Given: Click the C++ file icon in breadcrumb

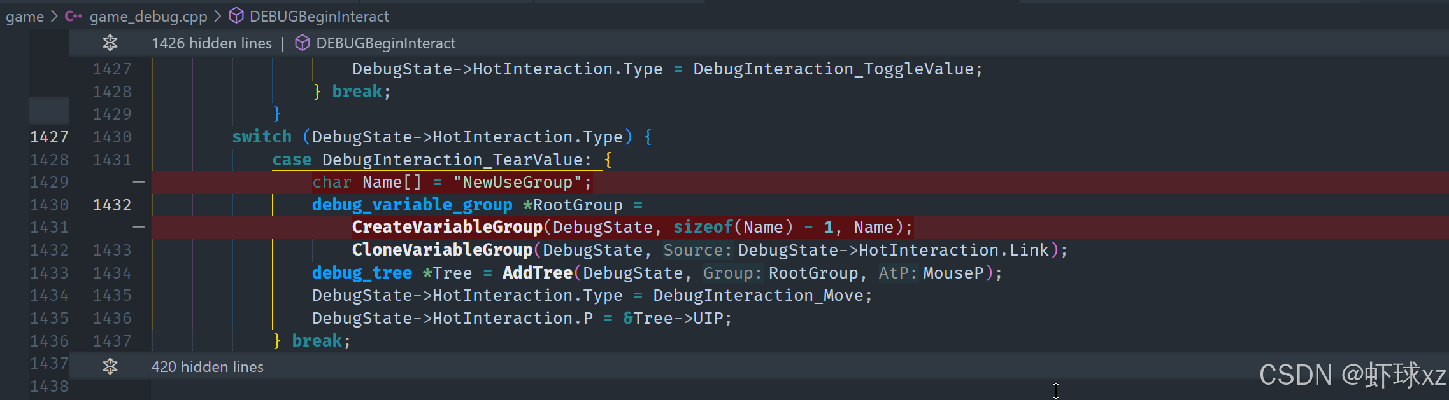Looking at the screenshot, I should (73, 16).
